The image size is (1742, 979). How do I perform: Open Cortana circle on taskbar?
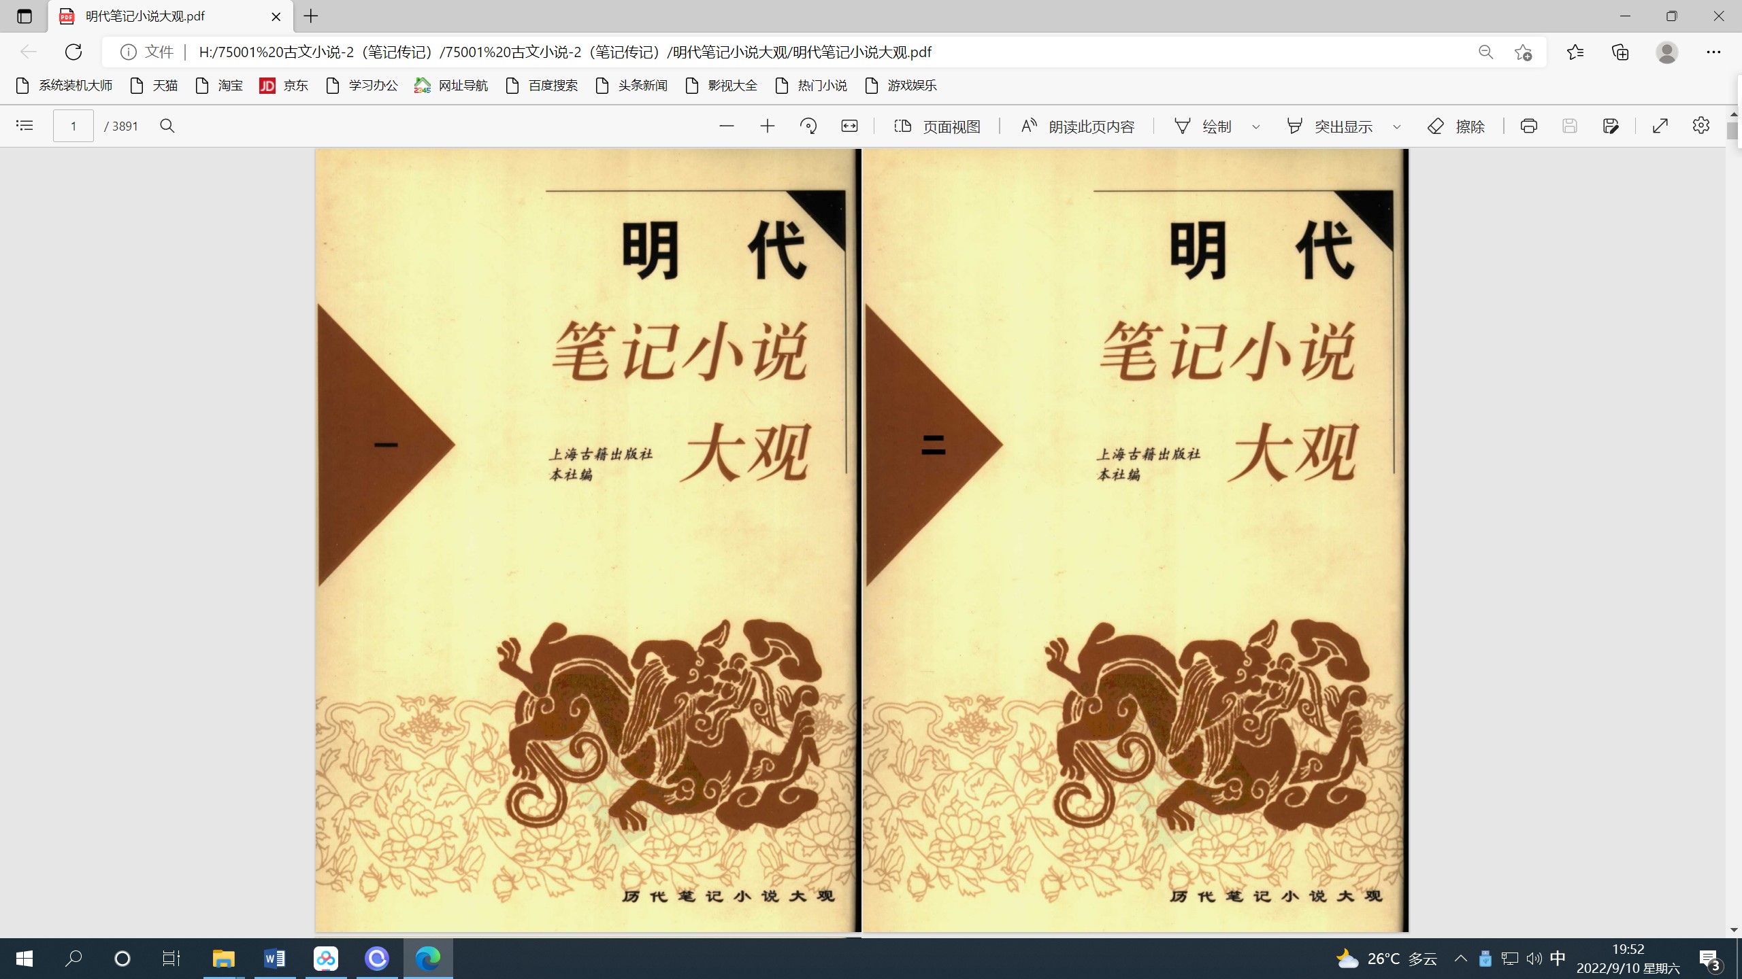click(x=122, y=959)
